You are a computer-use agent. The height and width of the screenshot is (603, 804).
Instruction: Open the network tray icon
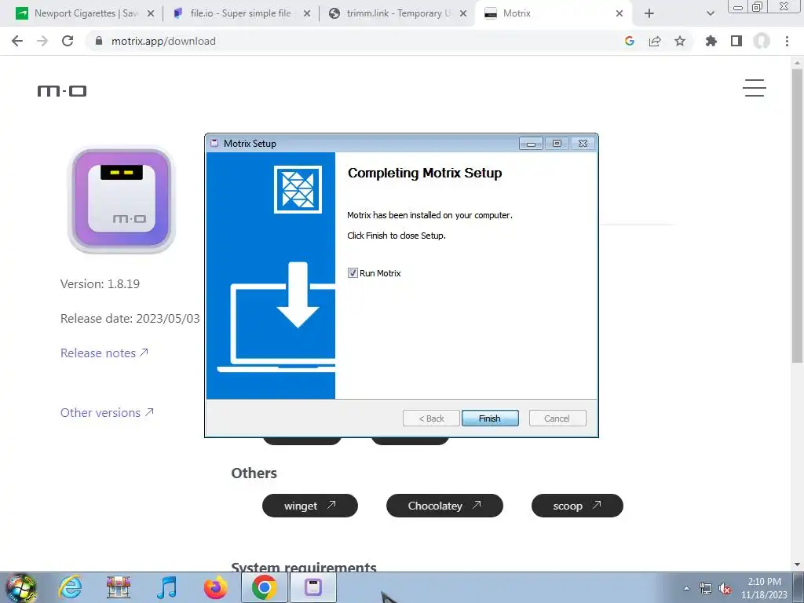[x=706, y=588]
